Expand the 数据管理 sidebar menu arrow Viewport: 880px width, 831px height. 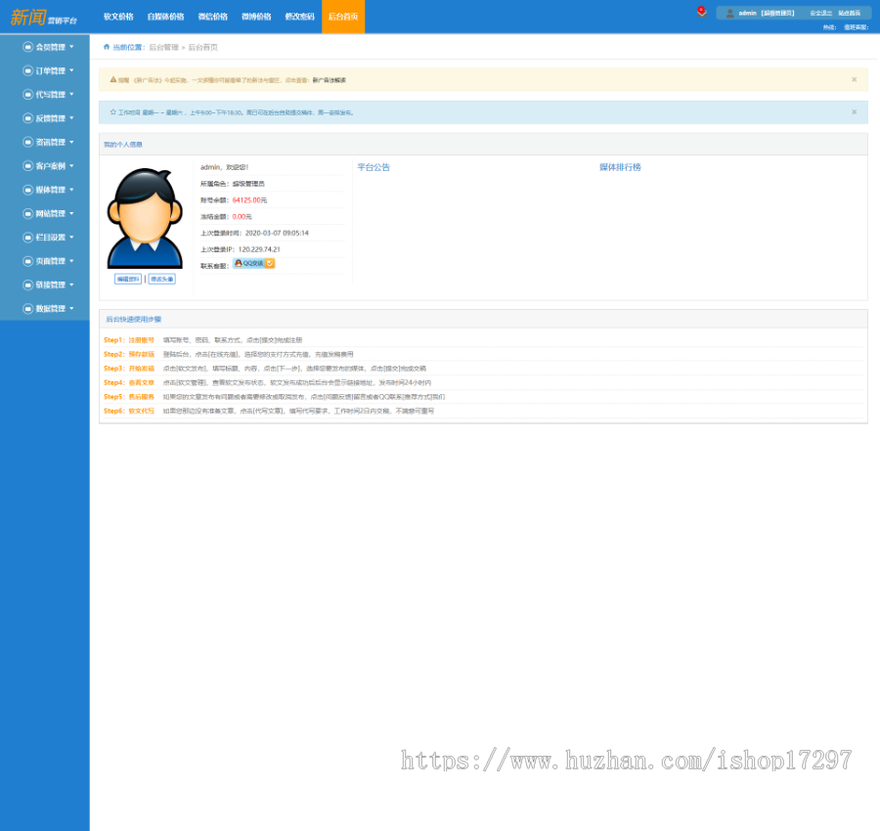pos(71,308)
